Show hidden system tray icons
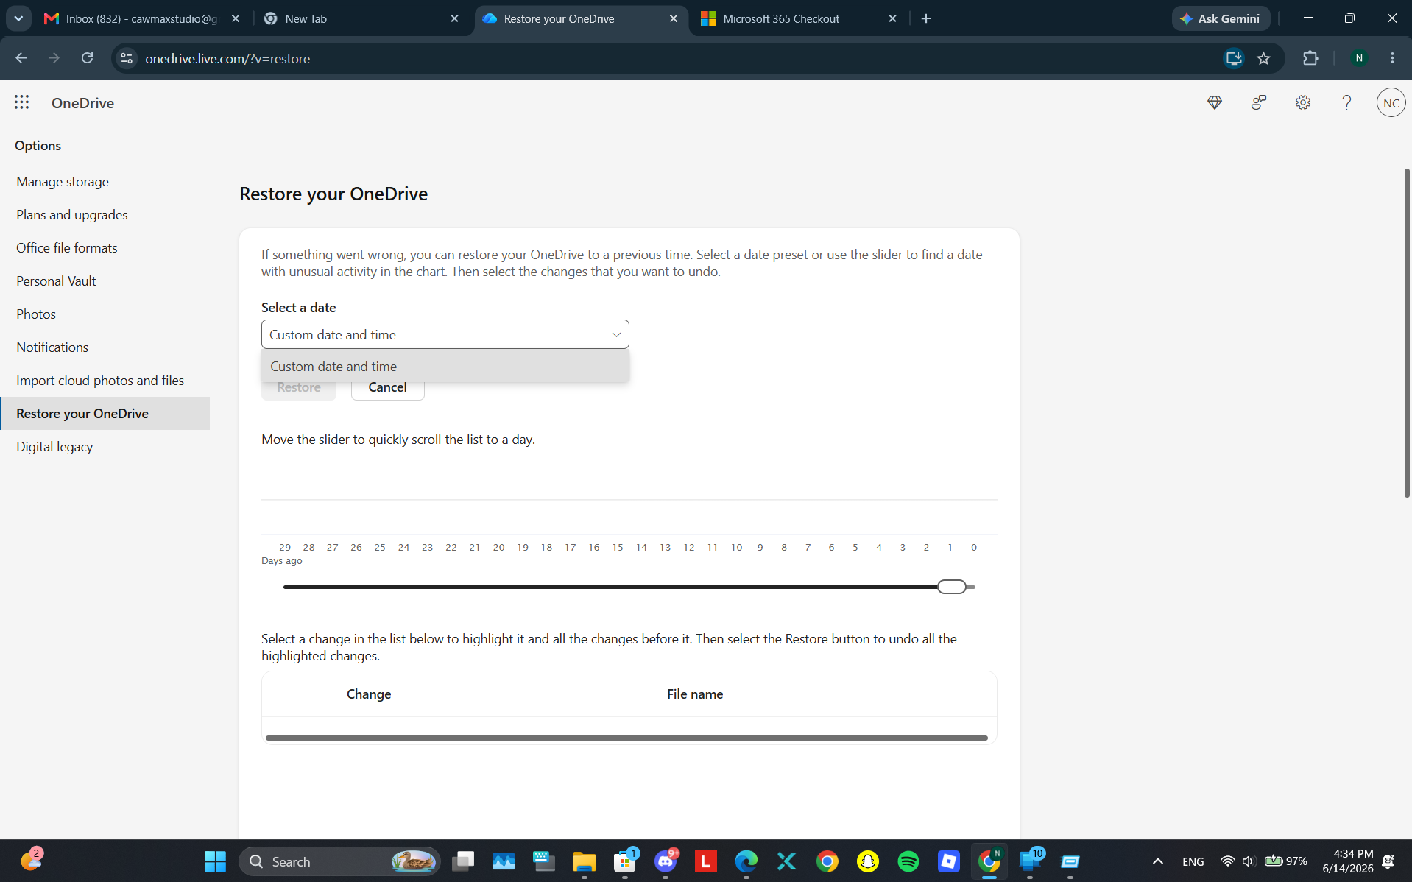 1157,861
